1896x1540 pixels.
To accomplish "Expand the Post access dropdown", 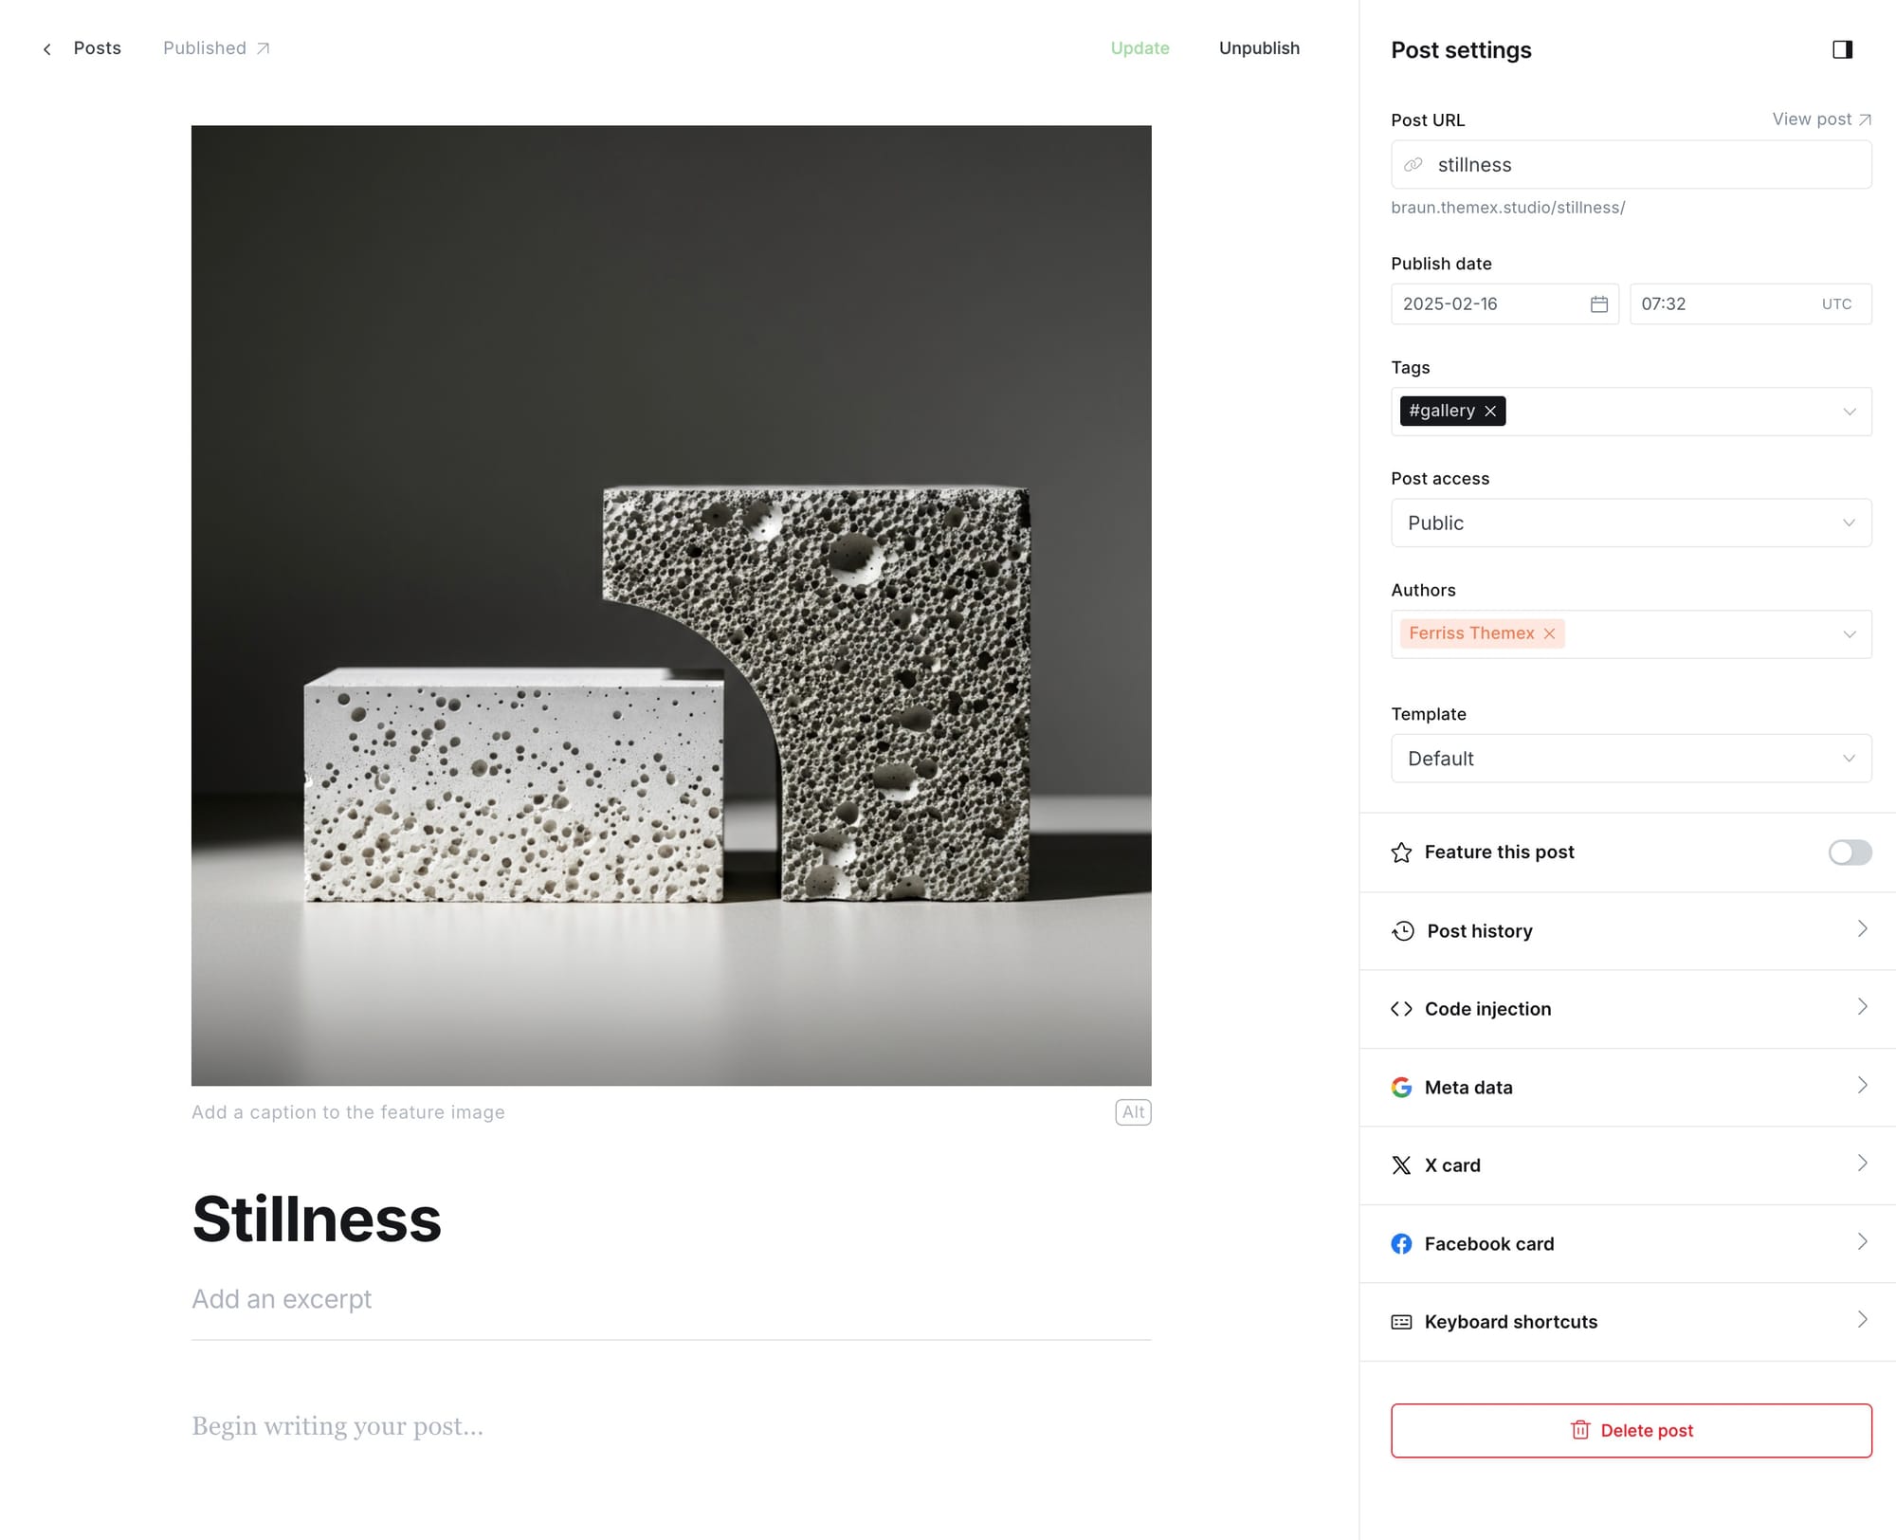I will (x=1631, y=522).
